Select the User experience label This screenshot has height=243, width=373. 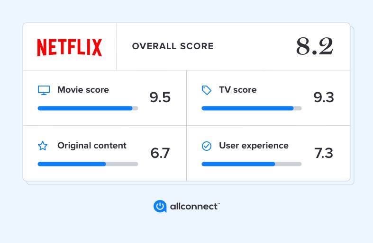[254, 146]
